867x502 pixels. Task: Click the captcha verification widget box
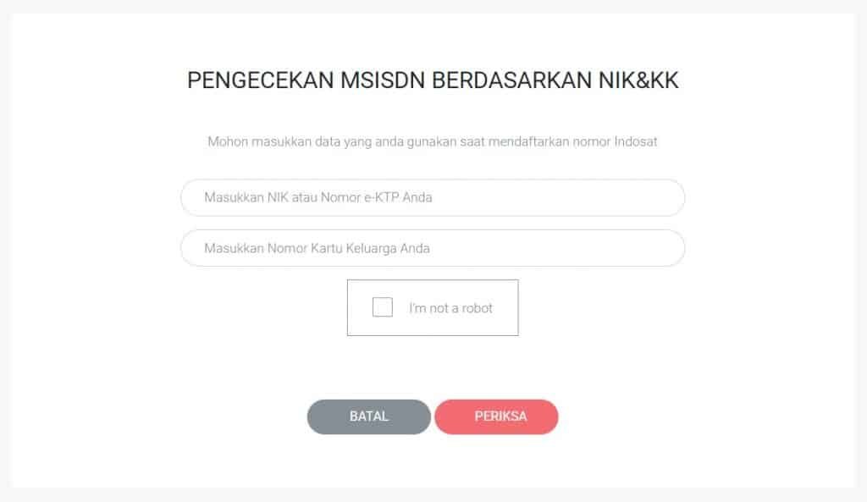point(433,307)
